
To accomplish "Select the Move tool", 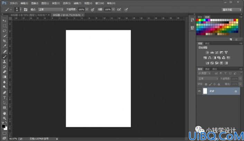I will (x=4, y=21).
